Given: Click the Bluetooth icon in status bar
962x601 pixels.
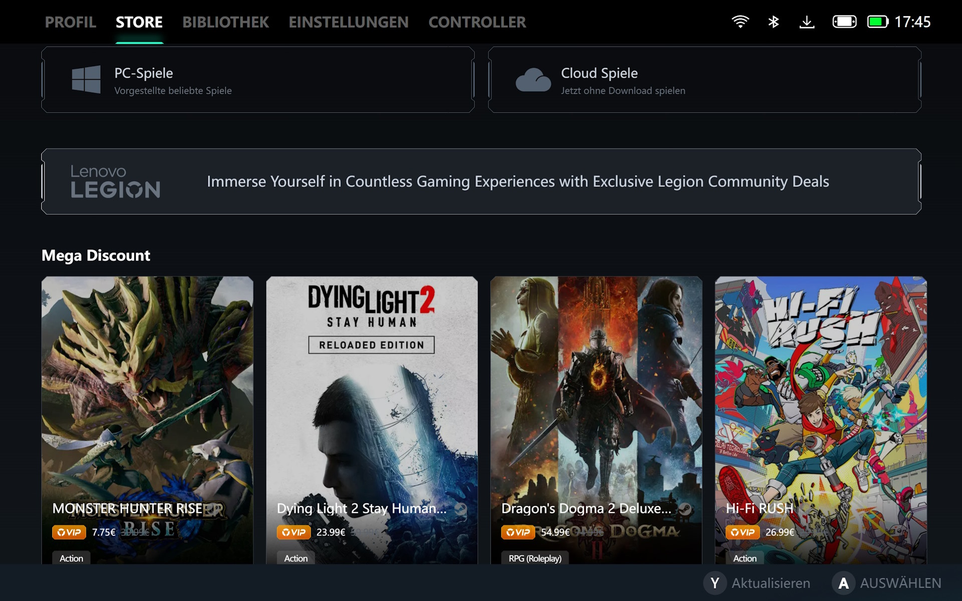Looking at the screenshot, I should pos(774,22).
